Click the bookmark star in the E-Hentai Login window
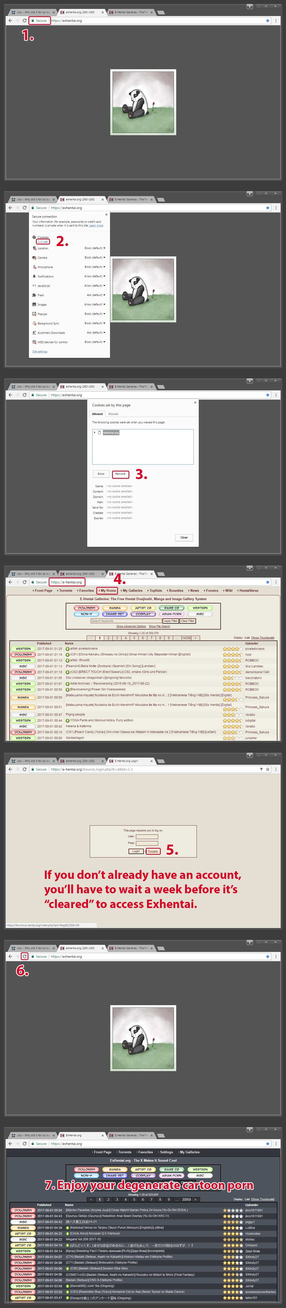286x1308 pixels. tap(268, 769)
